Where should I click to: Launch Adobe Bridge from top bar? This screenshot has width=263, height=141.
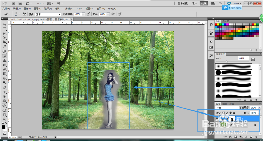[x=14, y=3]
